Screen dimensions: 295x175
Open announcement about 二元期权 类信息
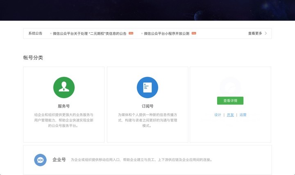click(x=90, y=34)
